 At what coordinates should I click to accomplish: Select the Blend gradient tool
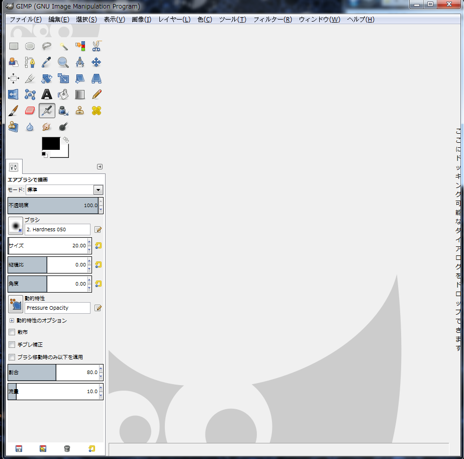(80, 95)
